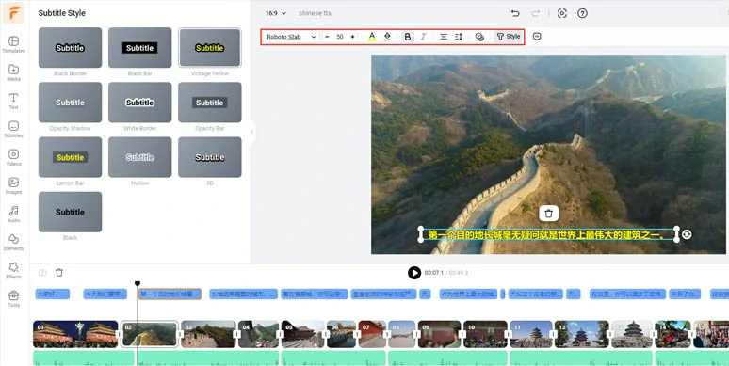This screenshot has height=366, width=729.
Task: Increase font size with plus button
Action: [352, 37]
